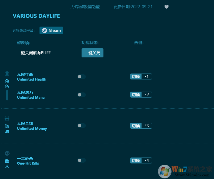Image resolution: width=214 pixels, height=179 pixels.
Task: Click 切换 button for F2 hotkey
Action: (x=136, y=95)
